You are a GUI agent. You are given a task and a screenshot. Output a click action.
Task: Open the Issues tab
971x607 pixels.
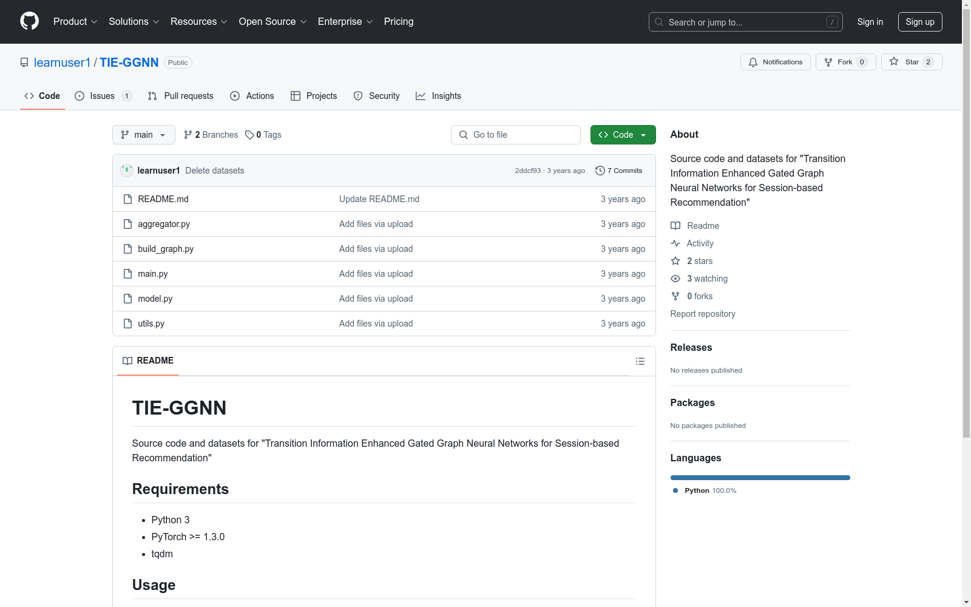pos(103,96)
